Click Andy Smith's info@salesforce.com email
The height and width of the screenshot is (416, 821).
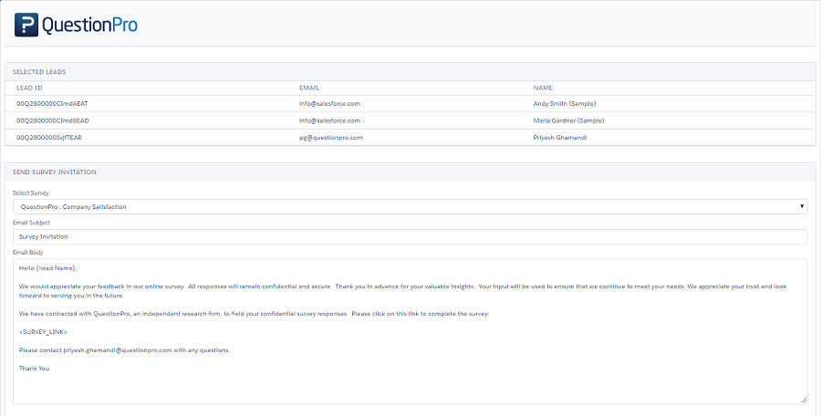329,104
